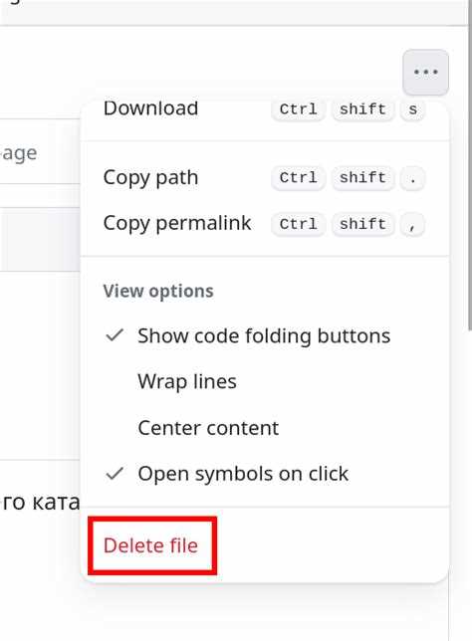Select Copy permalink option

click(265, 224)
